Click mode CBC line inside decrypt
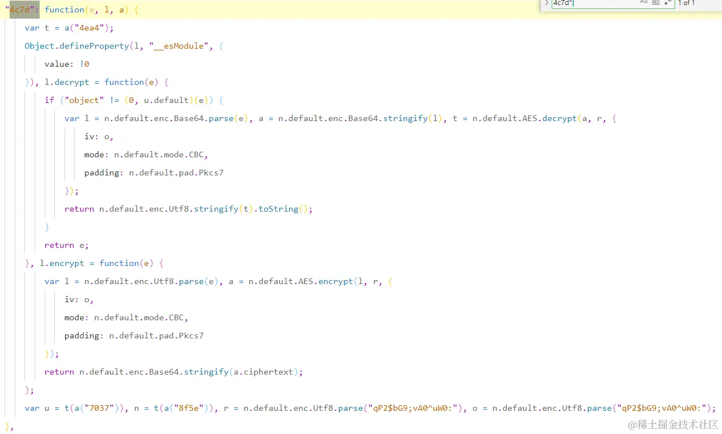This screenshot has width=722, height=434. (x=147, y=154)
